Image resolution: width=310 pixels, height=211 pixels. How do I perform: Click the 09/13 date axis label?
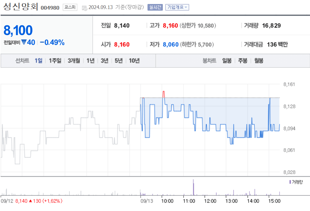pos(147,201)
